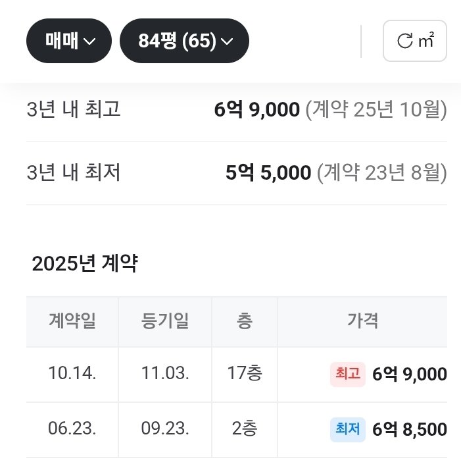Select the 계약일 column header

72,321
